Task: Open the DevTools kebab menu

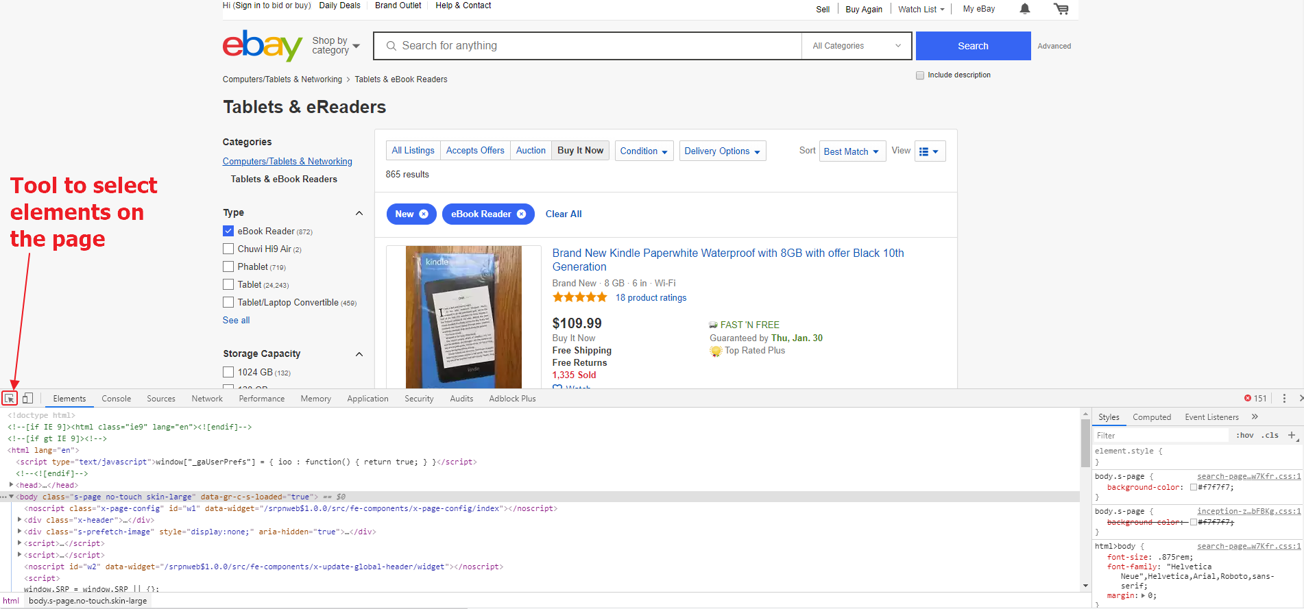Action: [x=1284, y=398]
